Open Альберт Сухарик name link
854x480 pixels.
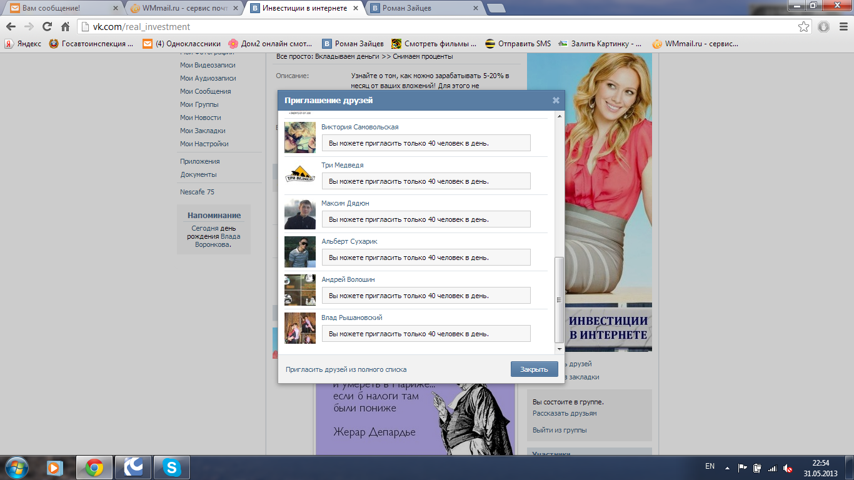point(349,241)
